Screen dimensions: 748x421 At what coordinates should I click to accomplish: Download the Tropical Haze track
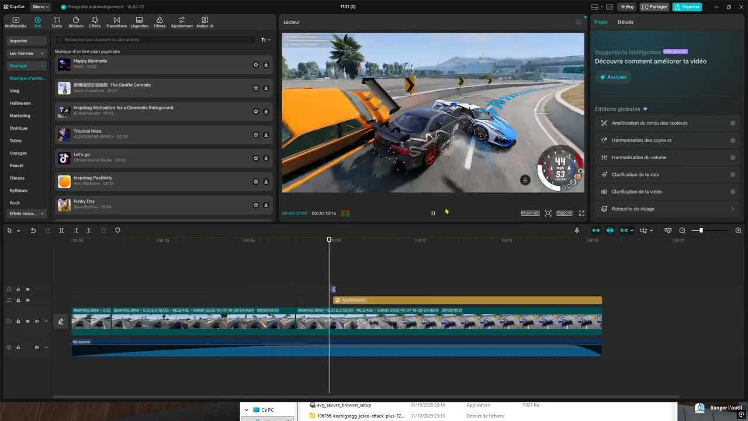pos(266,135)
